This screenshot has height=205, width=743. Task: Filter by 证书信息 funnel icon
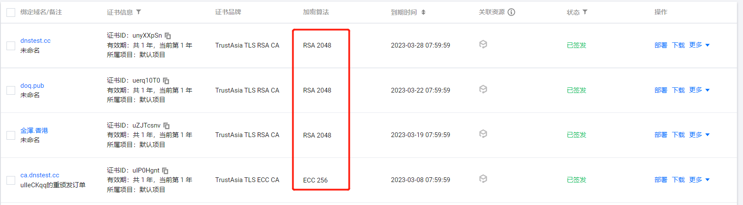pyautogui.click(x=139, y=12)
